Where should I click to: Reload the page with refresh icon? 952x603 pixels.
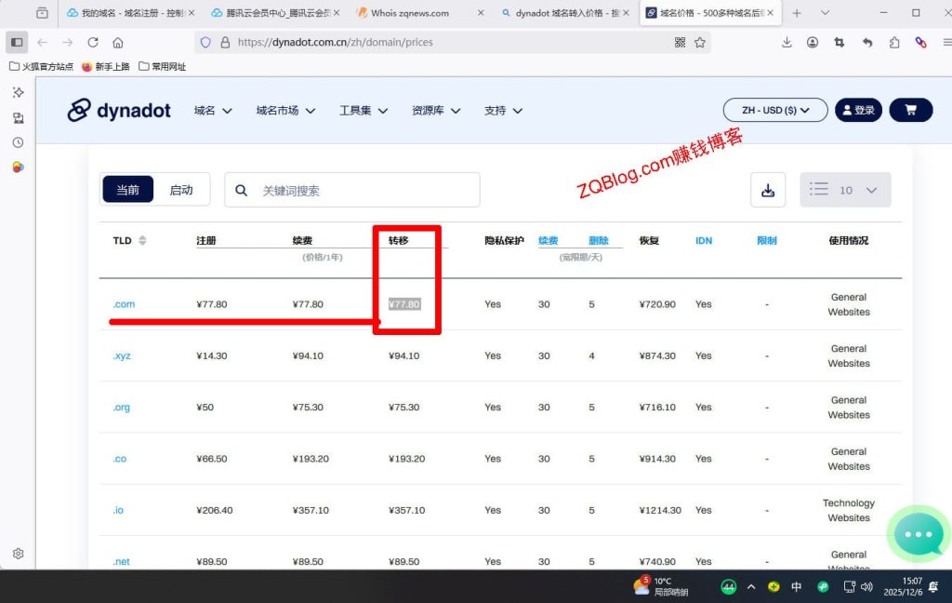click(x=93, y=42)
